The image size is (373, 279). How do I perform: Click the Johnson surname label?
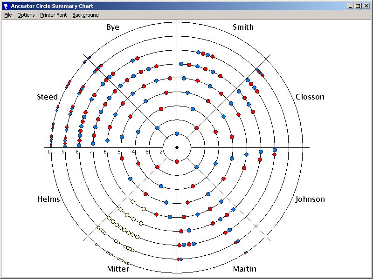pyautogui.click(x=310, y=199)
